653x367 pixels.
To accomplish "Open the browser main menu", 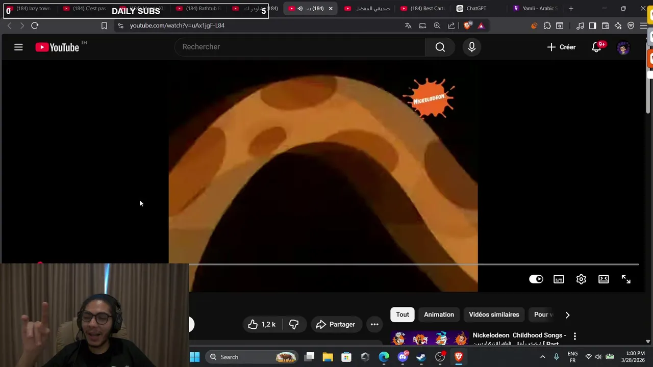I will (x=643, y=25).
